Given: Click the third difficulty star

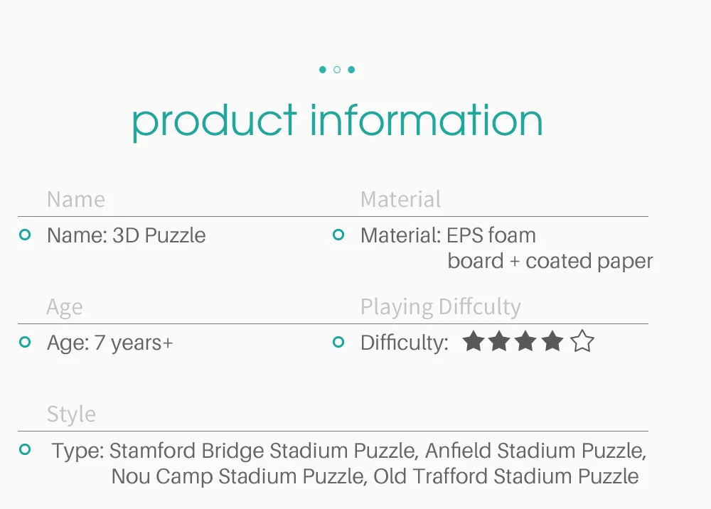Looking at the screenshot, I should click(x=525, y=341).
